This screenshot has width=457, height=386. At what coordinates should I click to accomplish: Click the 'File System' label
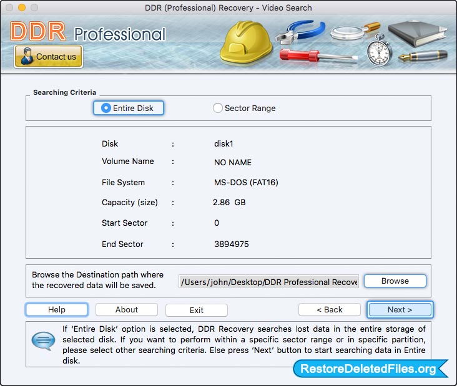point(123,183)
